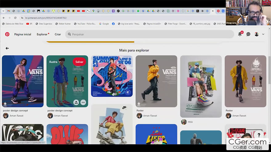Click the search magnifier icon
The image size is (271, 152).
pos(69,34)
